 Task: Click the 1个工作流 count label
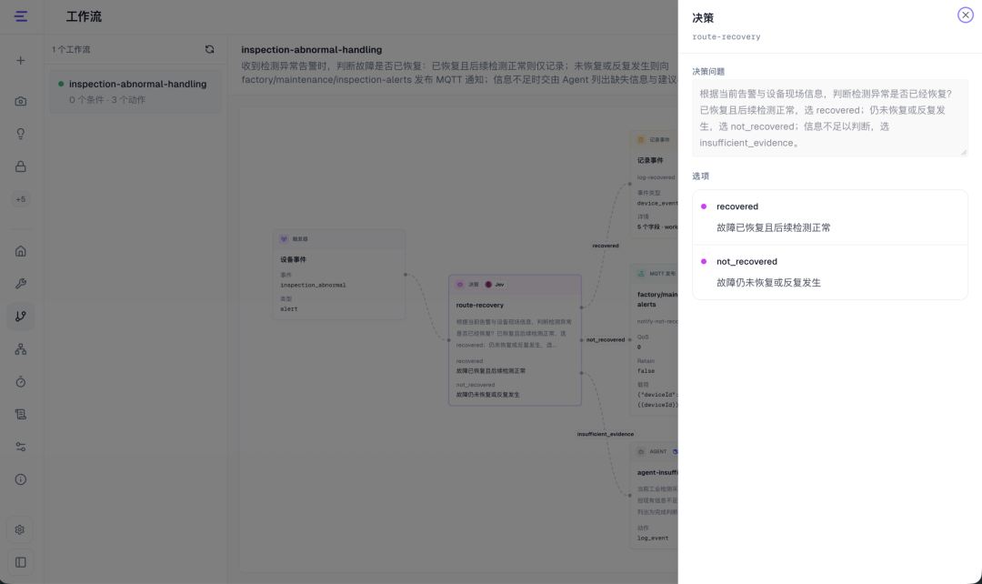pyautogui.click(x=71, y=49)
